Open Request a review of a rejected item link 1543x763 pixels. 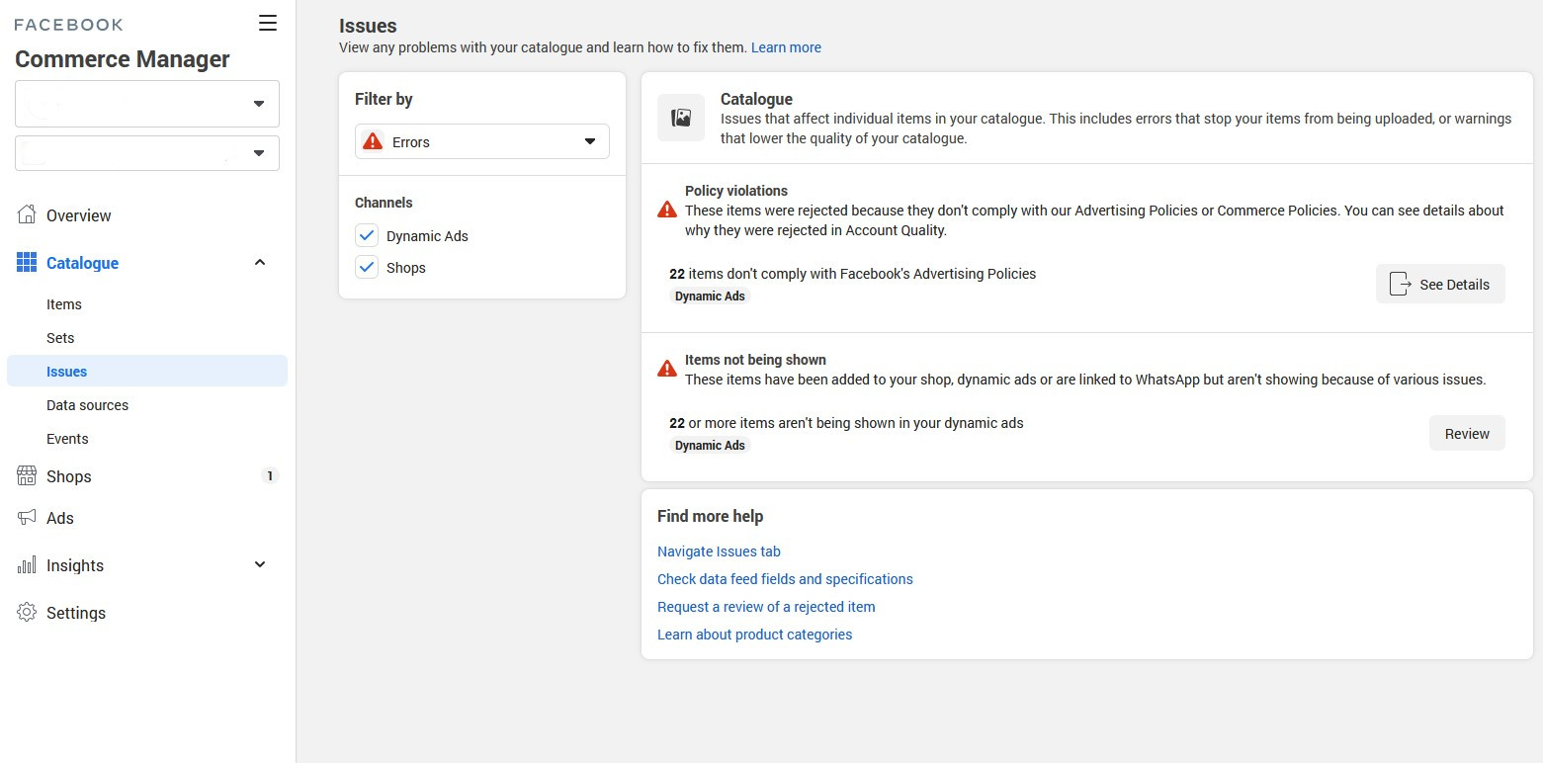tap(766, 607)
